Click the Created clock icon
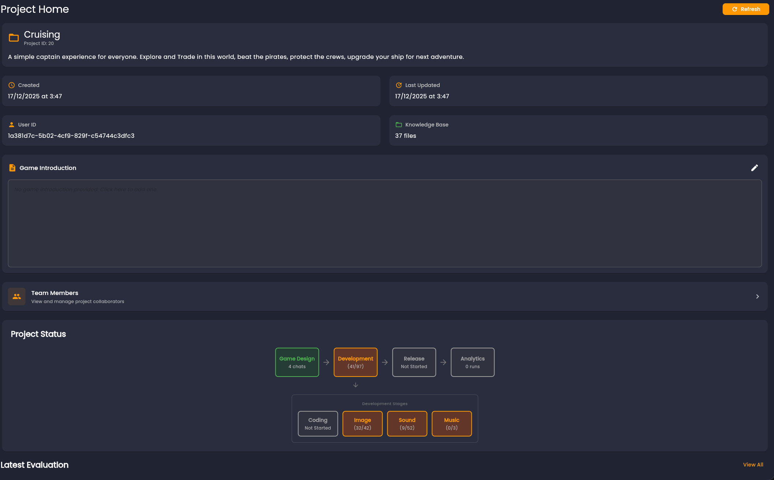 [x=11, y=85]
